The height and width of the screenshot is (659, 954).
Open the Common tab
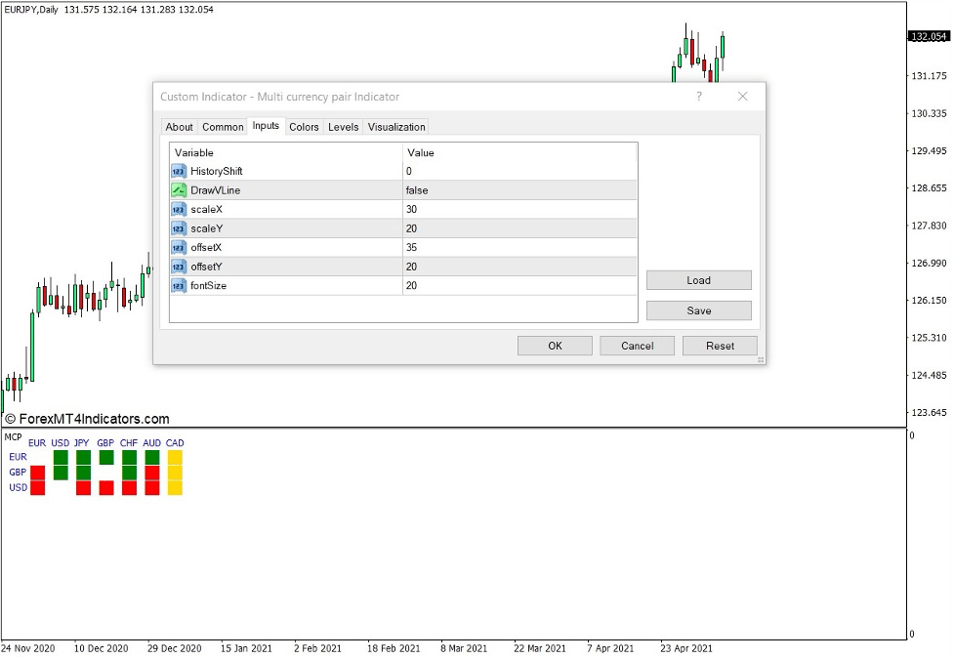click(222, 127)
